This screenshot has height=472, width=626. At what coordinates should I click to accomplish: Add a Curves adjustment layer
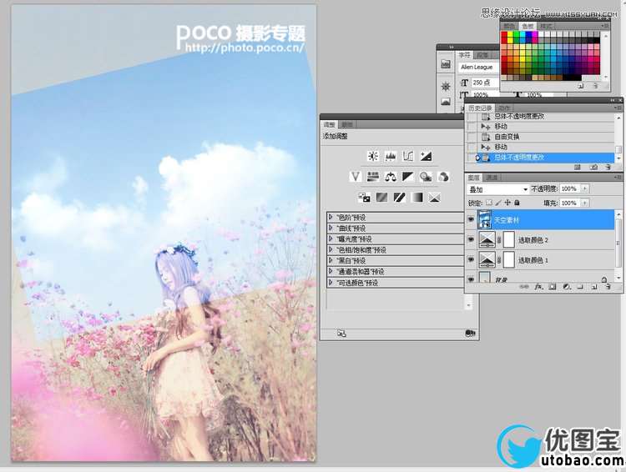tap(408, 157)
